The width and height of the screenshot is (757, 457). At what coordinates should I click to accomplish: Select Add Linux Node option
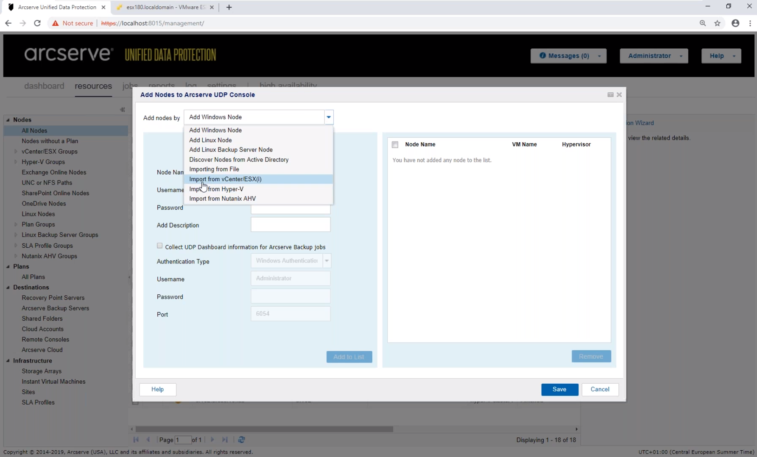click(258, 140)
